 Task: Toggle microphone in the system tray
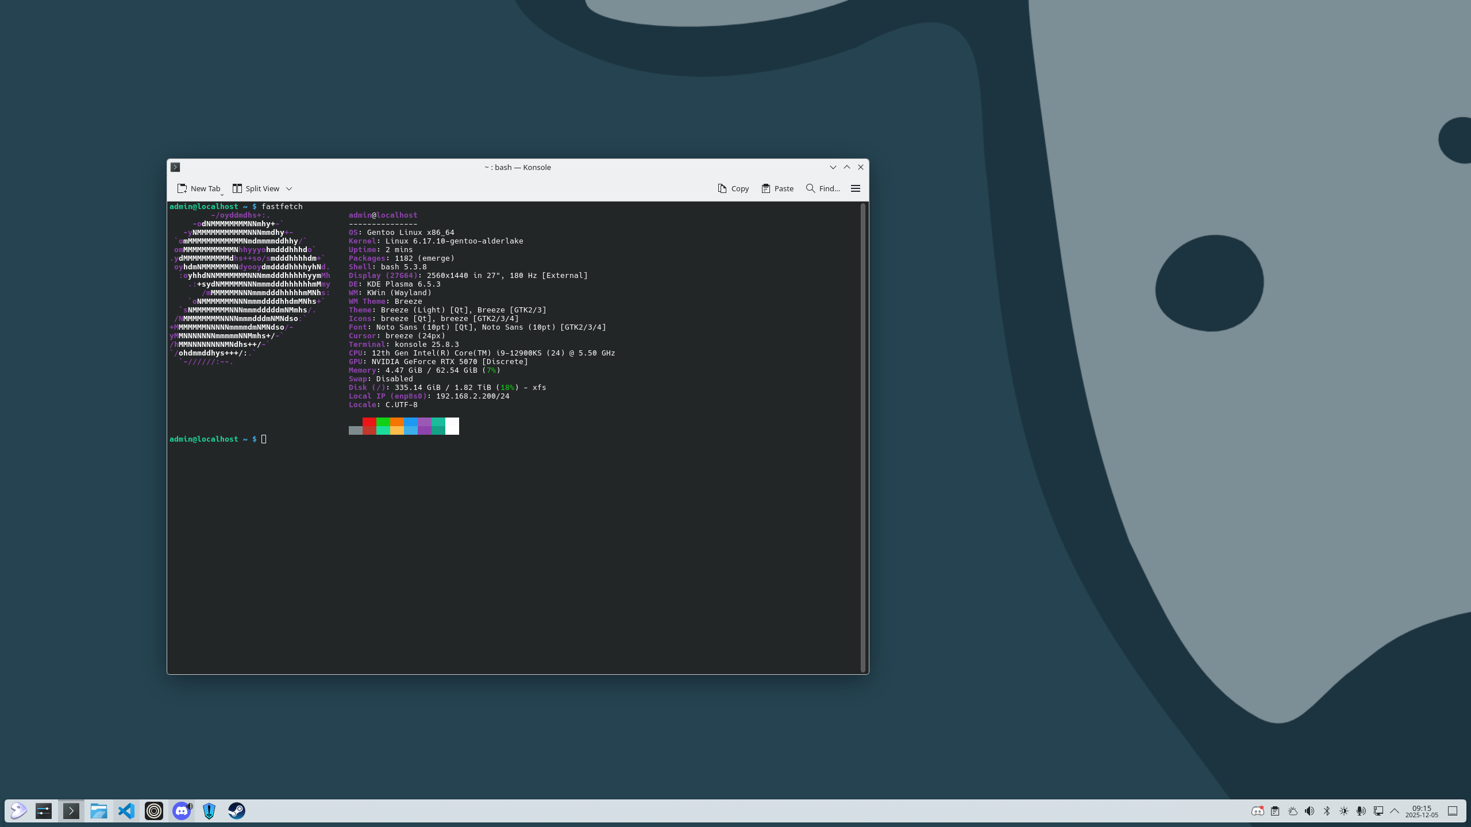click(x=1361, y=811)
